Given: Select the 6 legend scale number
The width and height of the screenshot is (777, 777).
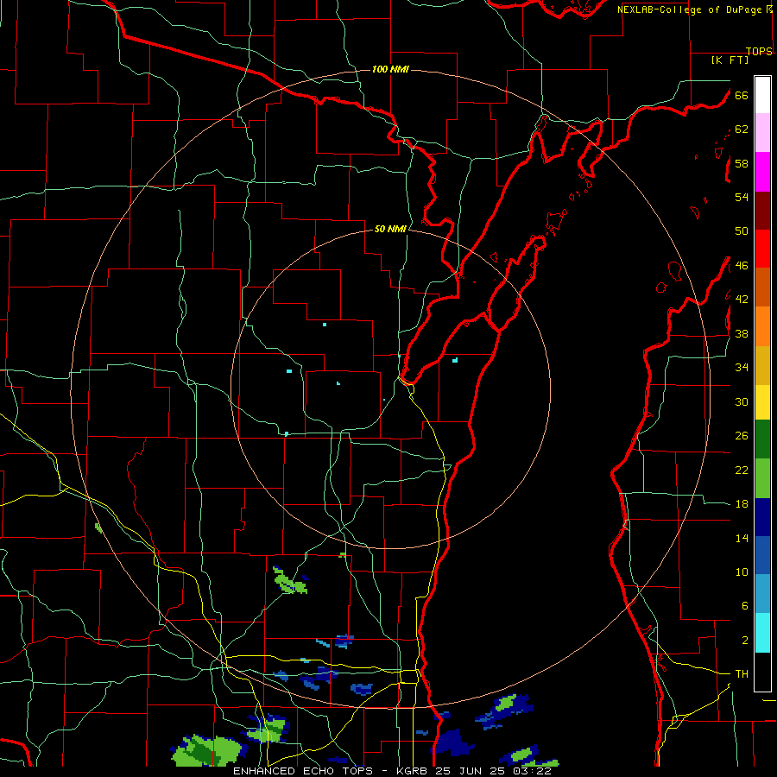Looking at the screenshot, I should (744, 606).
